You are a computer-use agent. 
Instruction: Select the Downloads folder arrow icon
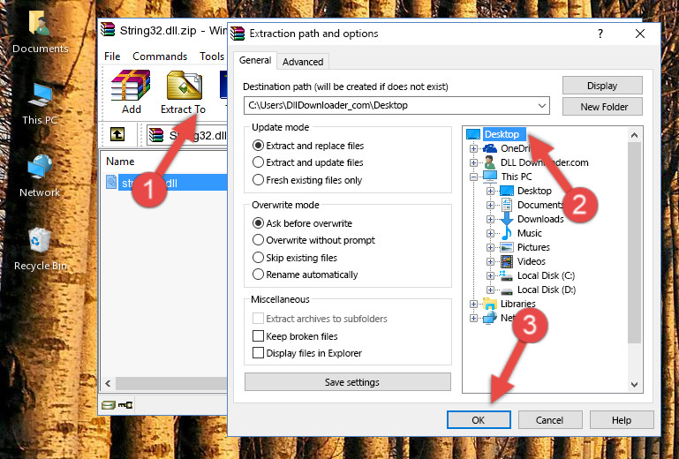coord(507,219)
